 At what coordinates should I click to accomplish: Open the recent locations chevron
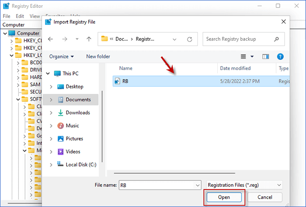click(77, 39)
